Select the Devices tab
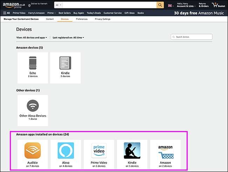The height and width of the screenshot is (172, 228). click(x=65, y=19)
